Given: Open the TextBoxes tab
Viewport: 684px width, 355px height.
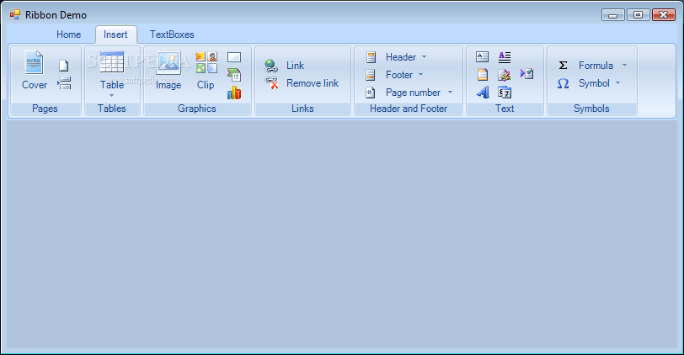Looking at the screenshot, I should pyautogui.click(x=172, y=34).
